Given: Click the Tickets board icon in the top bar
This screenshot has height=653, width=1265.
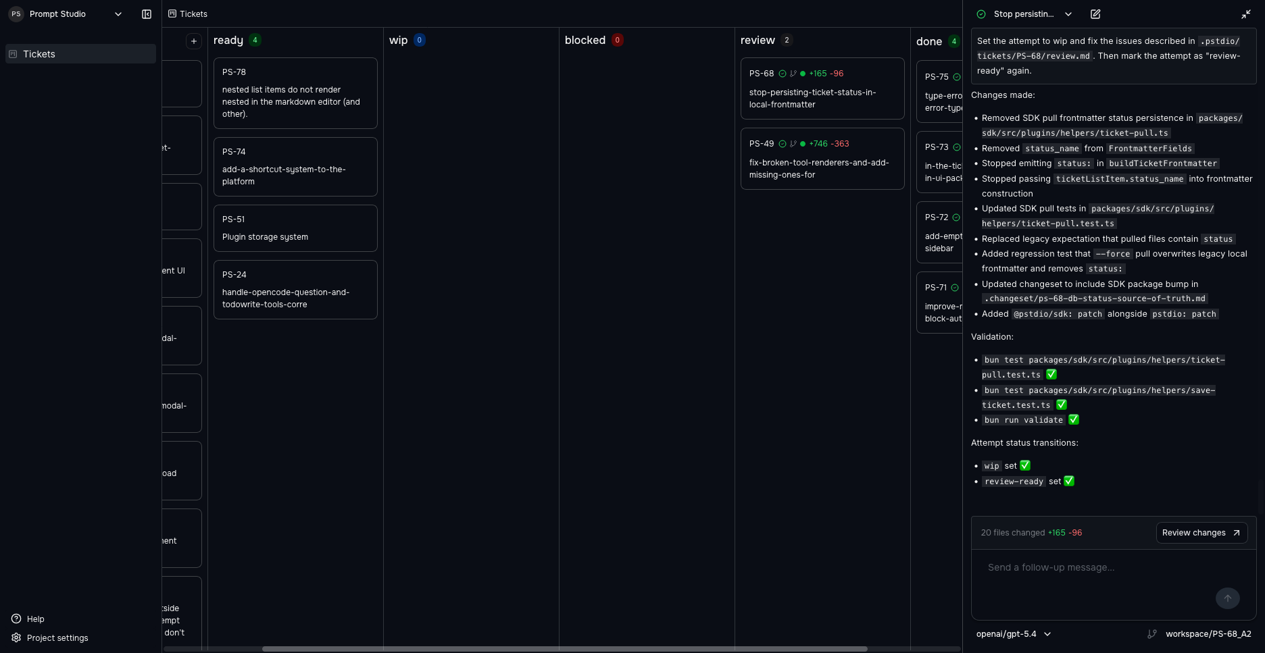Looking at the screenshot, I should [x=174, y=14].
